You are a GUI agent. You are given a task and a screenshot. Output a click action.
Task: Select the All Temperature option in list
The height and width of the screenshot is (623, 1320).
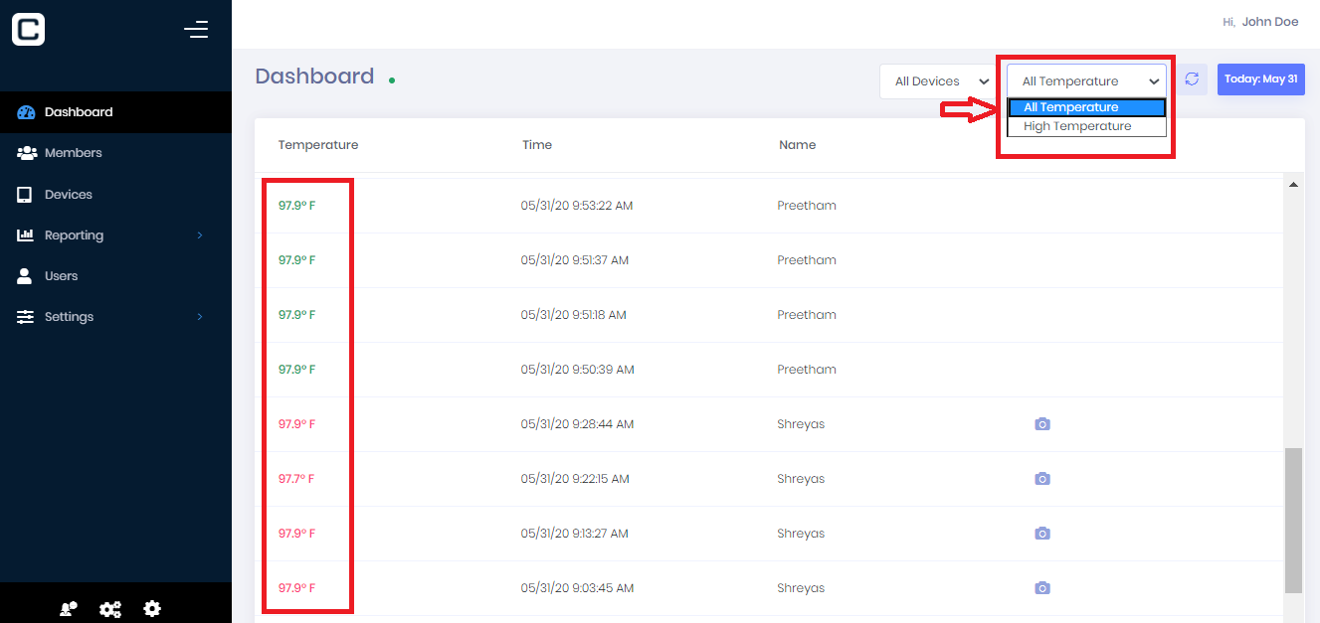[1087, 107]
